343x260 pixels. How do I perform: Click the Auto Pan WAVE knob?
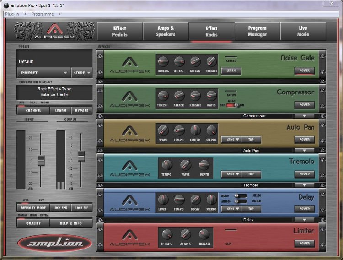tap(163, 130)
